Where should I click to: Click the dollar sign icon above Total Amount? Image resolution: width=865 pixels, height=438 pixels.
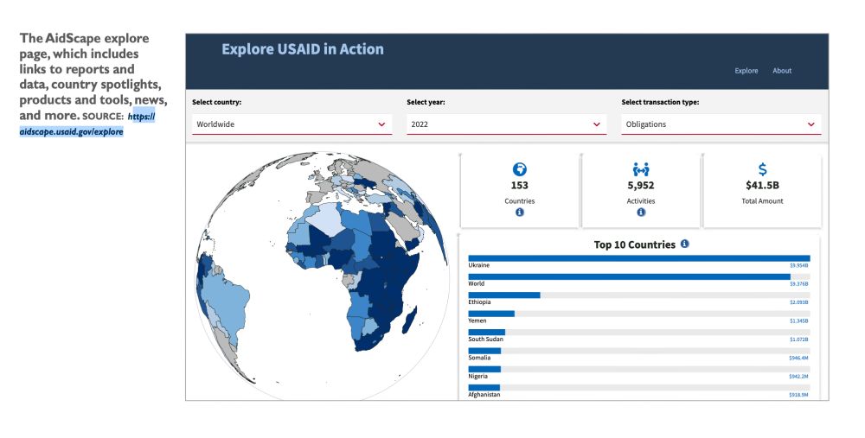[762, 169]
